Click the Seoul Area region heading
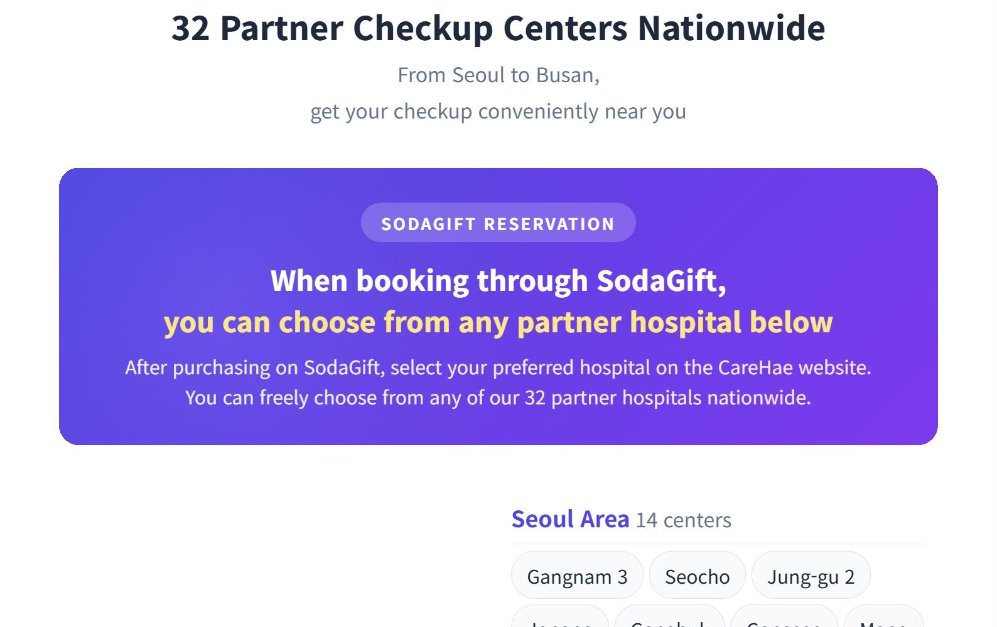 point(570,519)
